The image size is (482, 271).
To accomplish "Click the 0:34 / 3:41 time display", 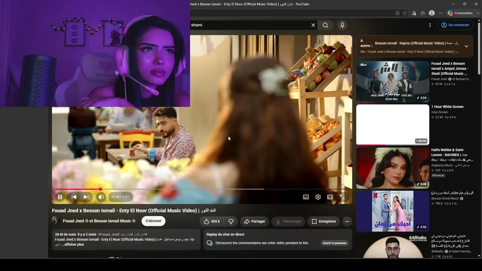I will [120, 197].
